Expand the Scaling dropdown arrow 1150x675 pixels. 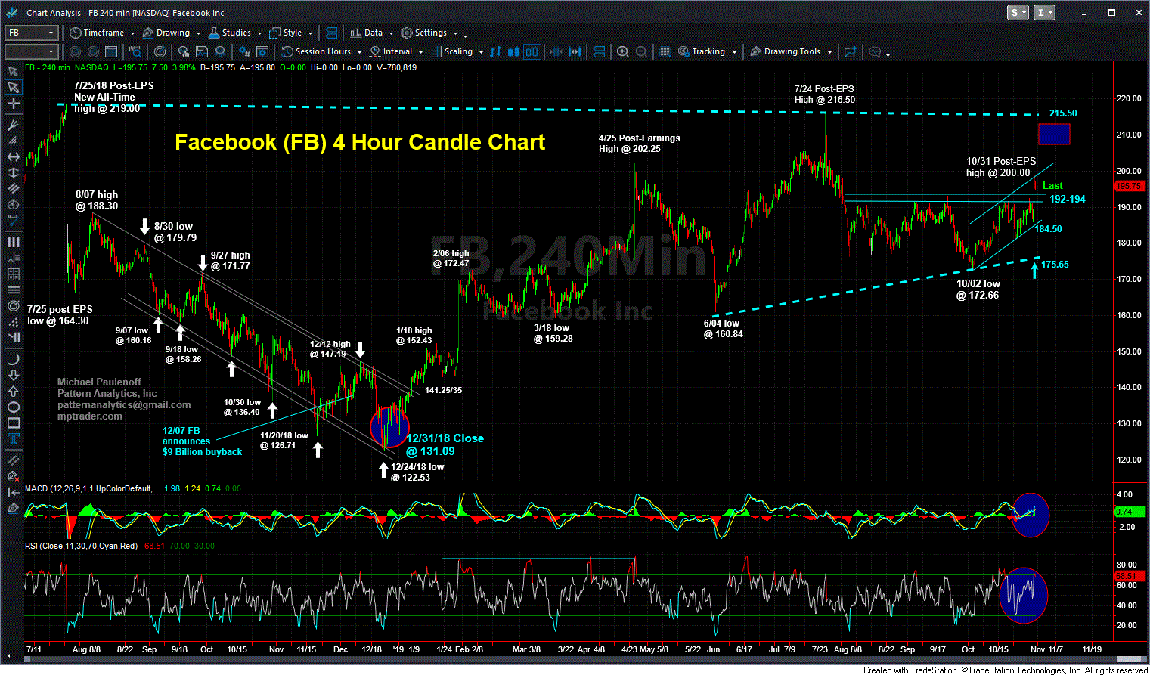pos(481,52)
